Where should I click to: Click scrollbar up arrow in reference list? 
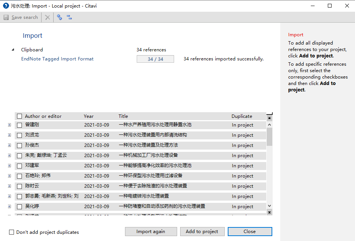point(269,125)
